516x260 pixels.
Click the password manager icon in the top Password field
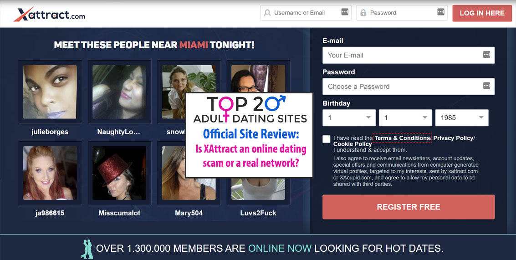coord(441,12)
